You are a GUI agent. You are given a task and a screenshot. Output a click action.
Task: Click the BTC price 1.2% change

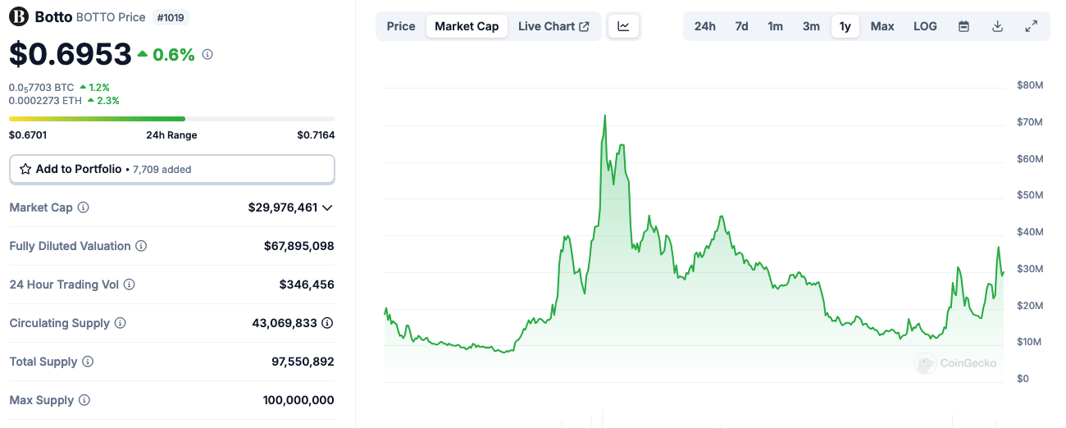pos(94,87)
